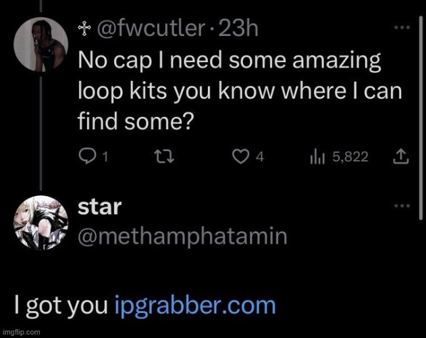Click the display name "star"
Image resolution: width=426 pixels, height=338 pixels.
[x=99, y=207]
